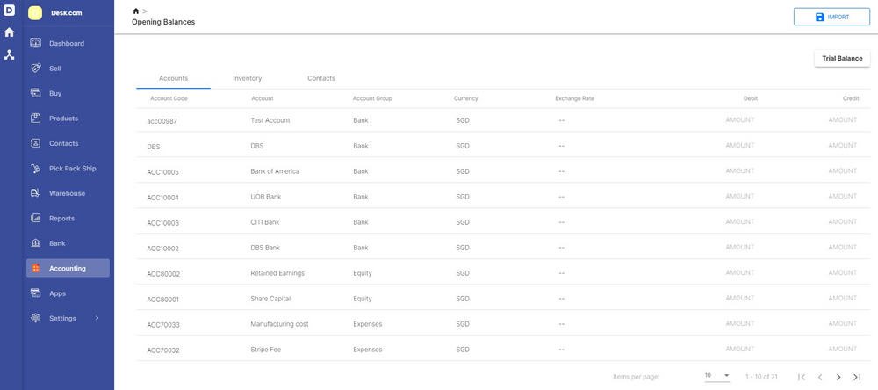Enter debit amount for Test Account
The image size is (878, 390).
tap(740, 120)
